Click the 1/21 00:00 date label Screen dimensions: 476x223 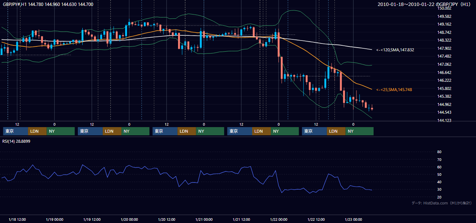(204, 220)
